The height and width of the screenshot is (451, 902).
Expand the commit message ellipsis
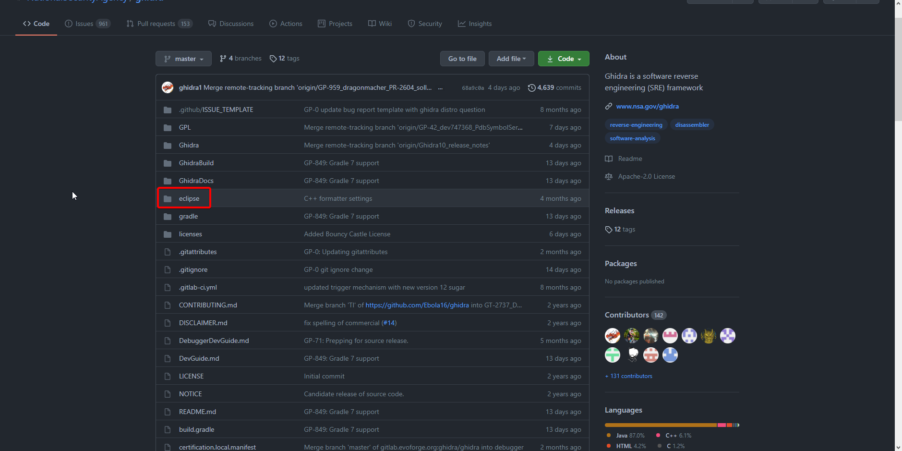point(440,88)
